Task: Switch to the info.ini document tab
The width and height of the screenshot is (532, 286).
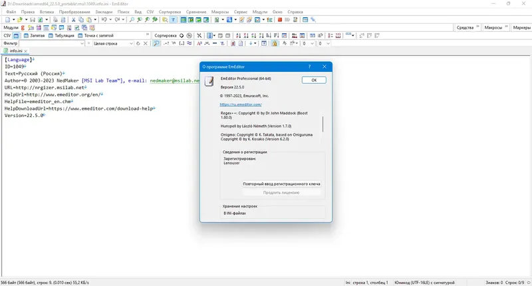Action: 15,51
